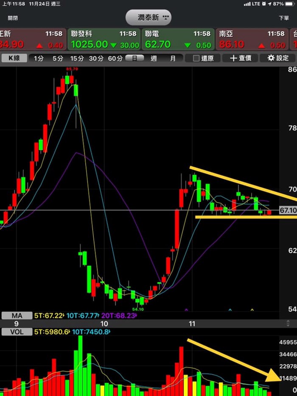
Task: Switch to the 1分 timeframe
Action: [39, 59]
